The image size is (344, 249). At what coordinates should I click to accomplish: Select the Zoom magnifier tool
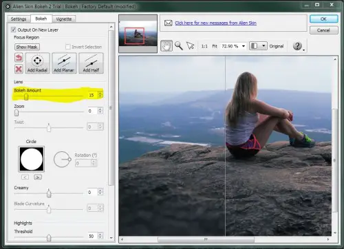coord(179,45)
